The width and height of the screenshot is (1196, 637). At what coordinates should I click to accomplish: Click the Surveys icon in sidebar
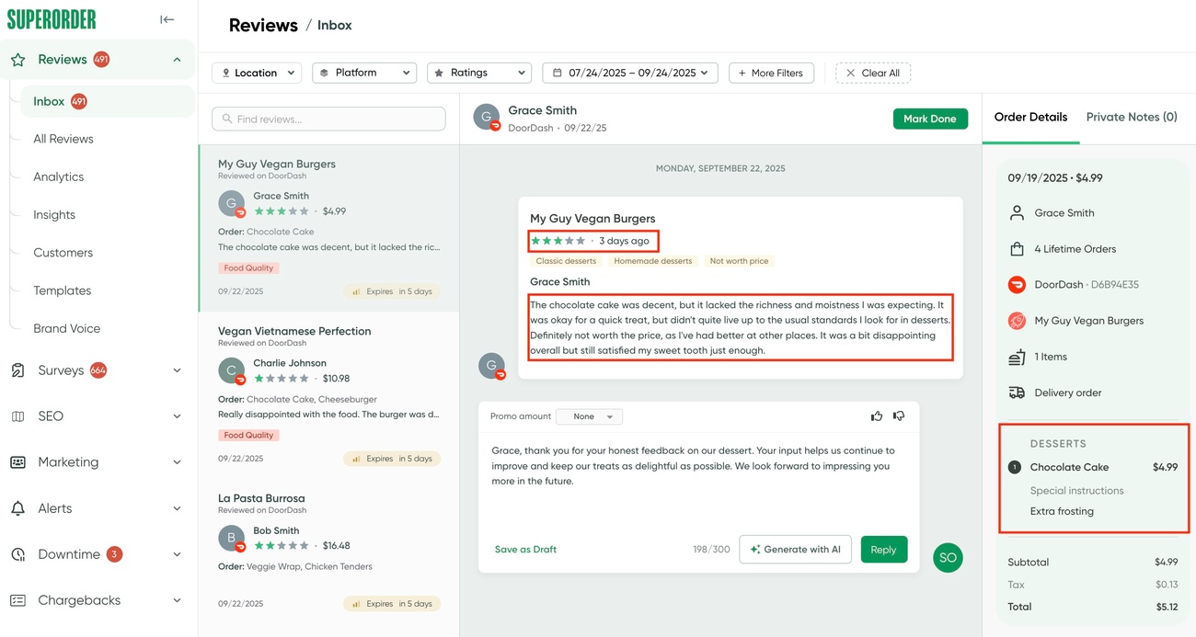tap(18, 370)
